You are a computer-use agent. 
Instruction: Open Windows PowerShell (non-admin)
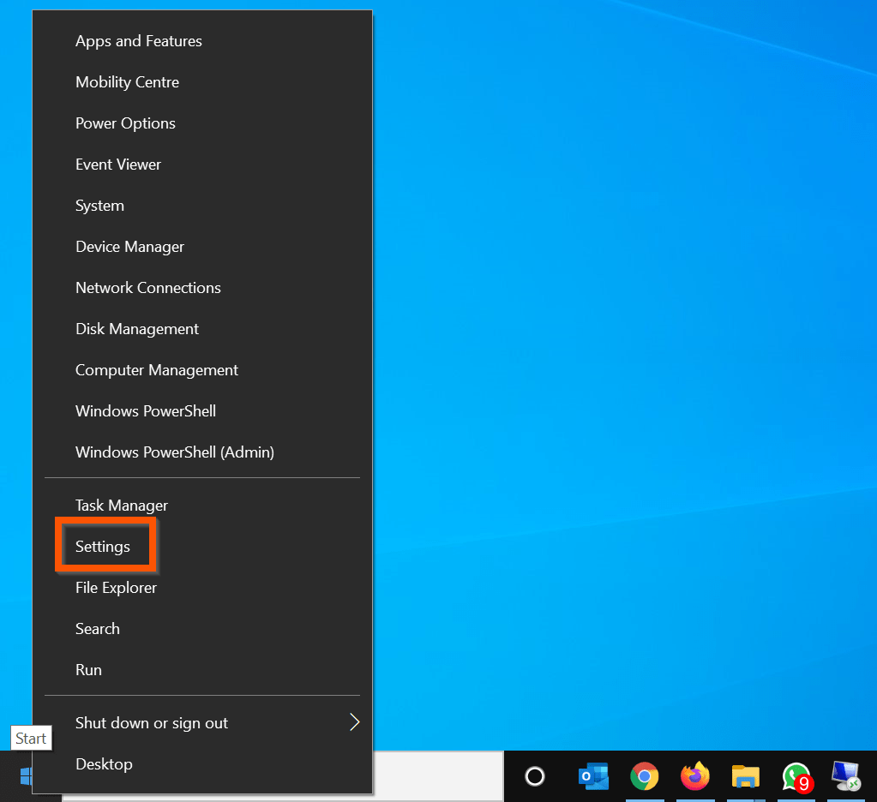(x=202, y=410)
